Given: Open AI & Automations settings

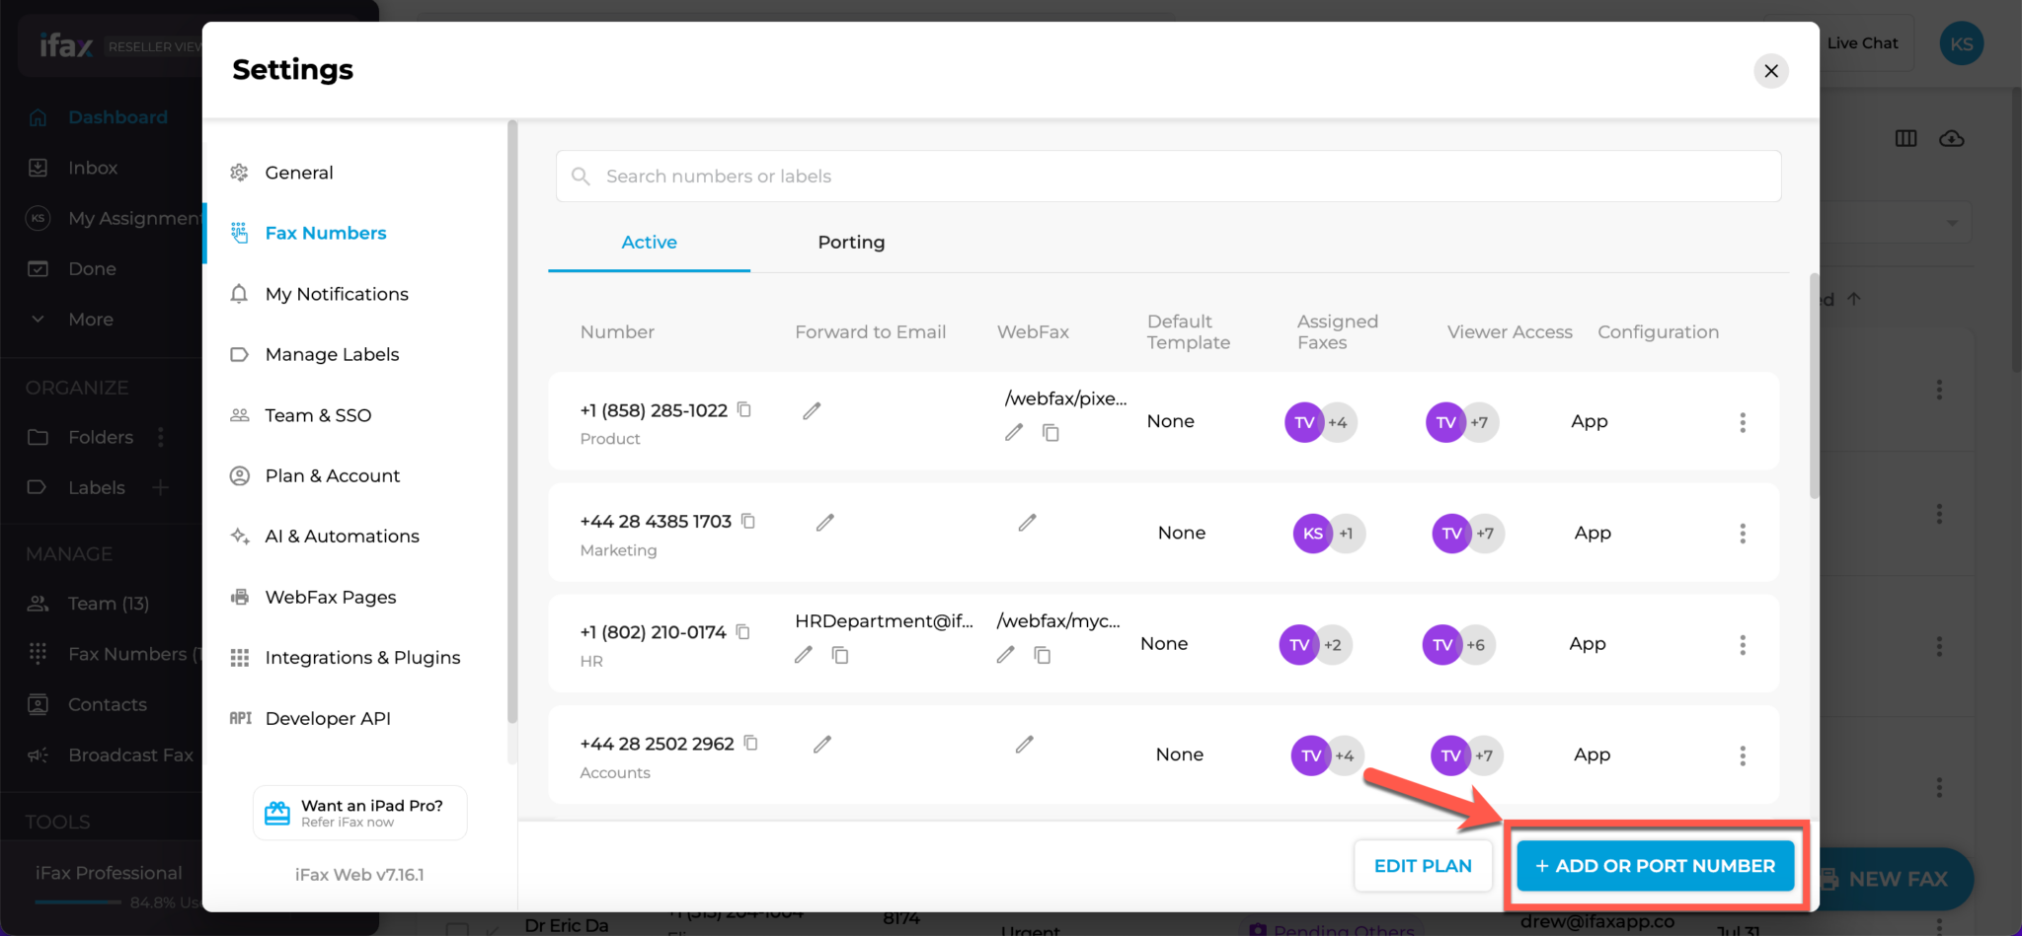Looking at the screenshot, I should pos(341,536).
